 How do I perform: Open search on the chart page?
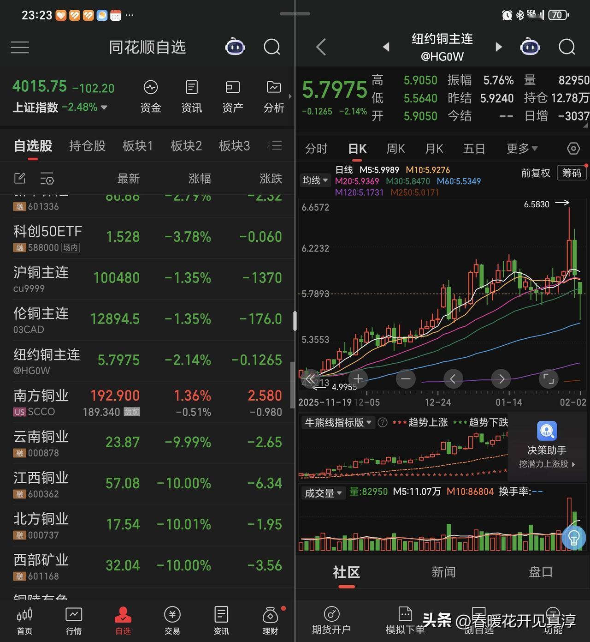pyautogui.click(x=566, y=47)
